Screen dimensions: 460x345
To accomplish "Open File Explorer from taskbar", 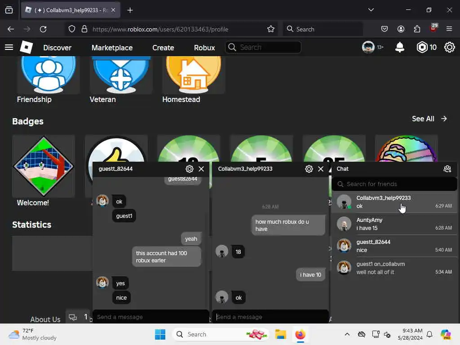I will click(x=280, y=334).
